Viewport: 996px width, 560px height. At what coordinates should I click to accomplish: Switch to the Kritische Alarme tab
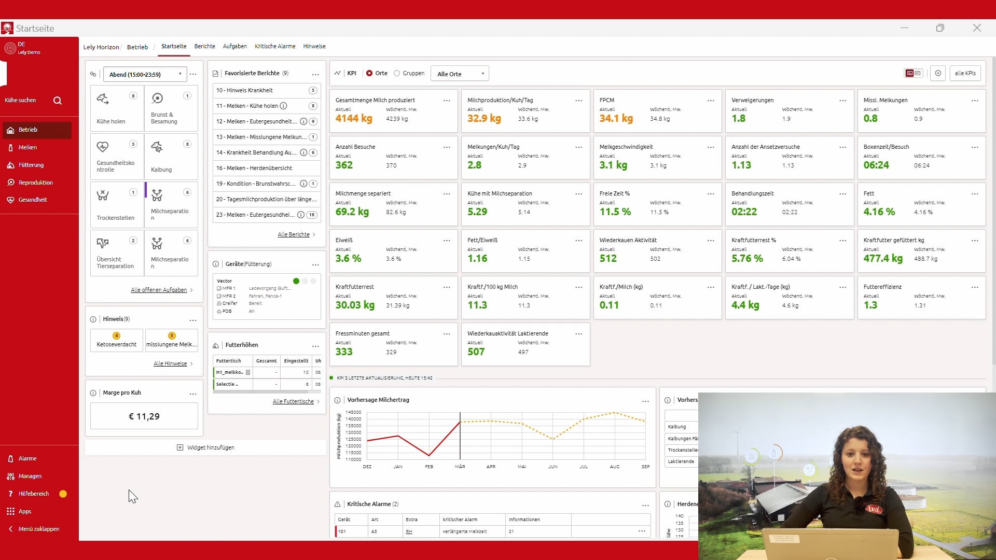tap(275, 46)
